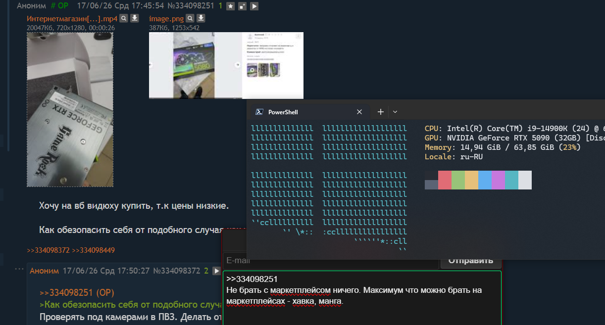Click the play-arrow icon in OP post header

pos(254,6)
